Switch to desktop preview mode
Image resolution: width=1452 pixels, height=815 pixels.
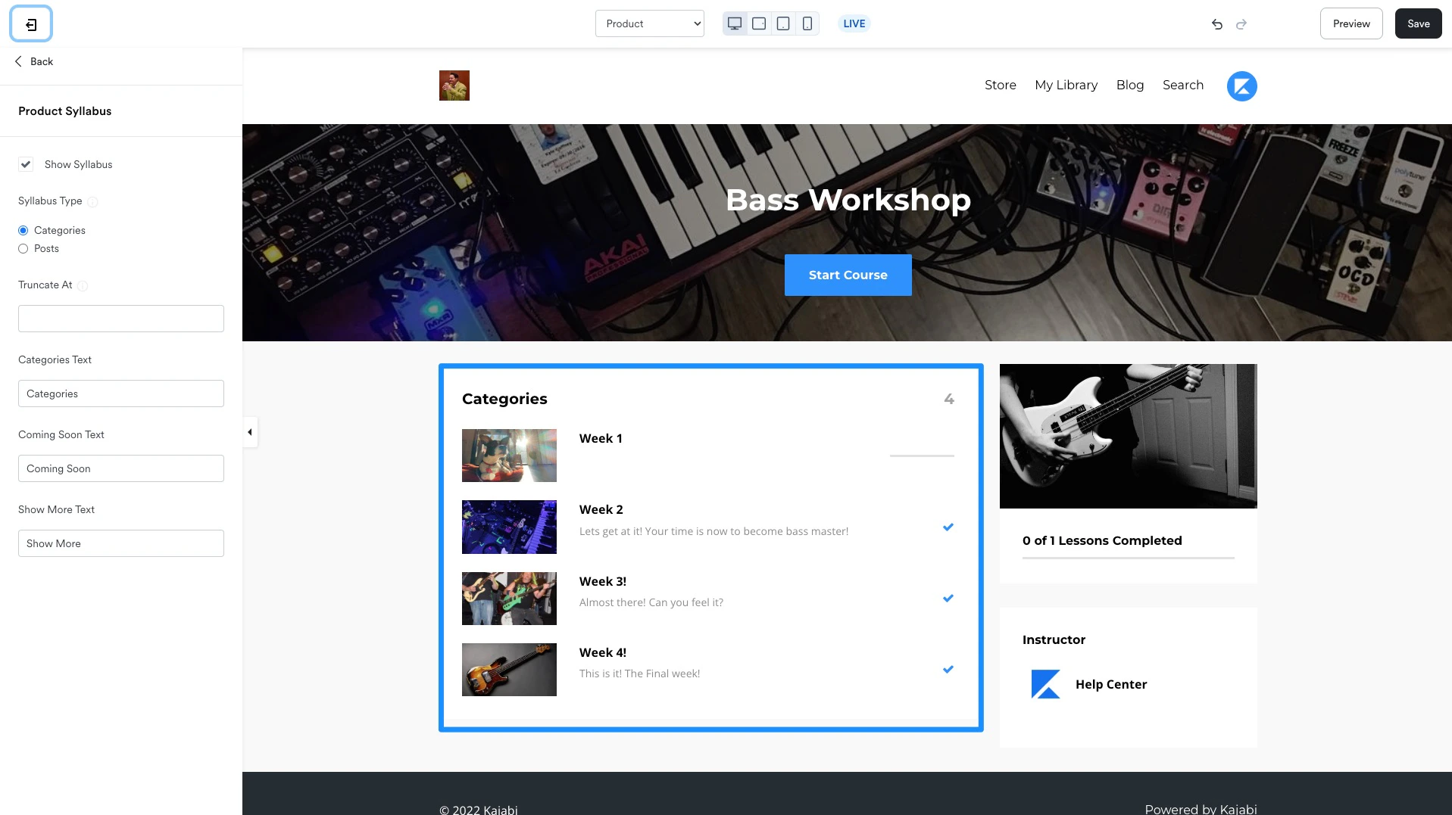click(x=734, y=23)
